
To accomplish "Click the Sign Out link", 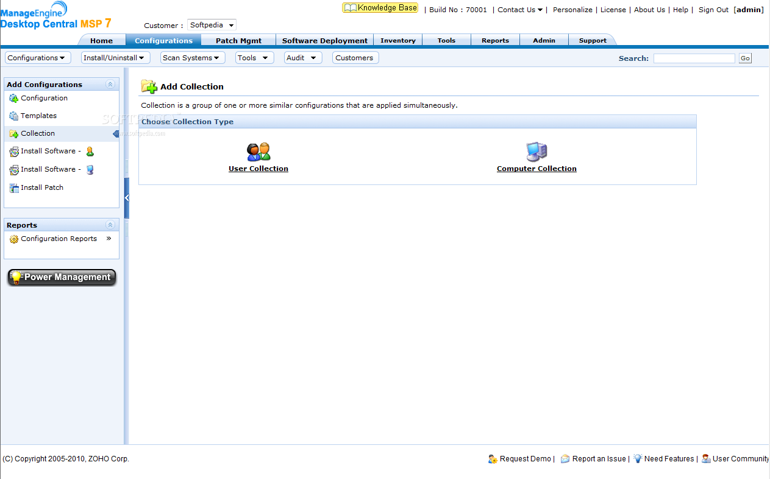I will coord(713,10).
